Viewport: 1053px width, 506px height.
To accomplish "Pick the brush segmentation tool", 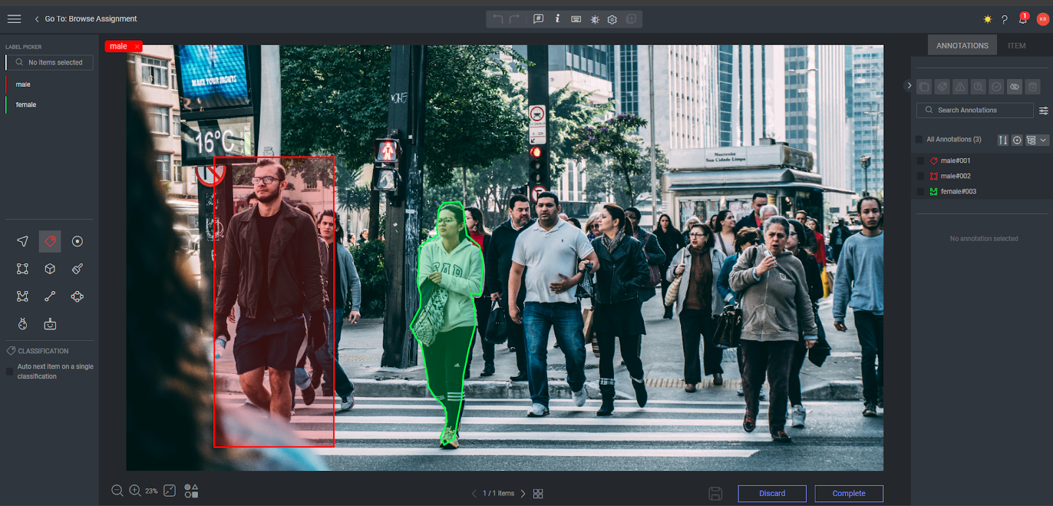I will click(77, 268).
